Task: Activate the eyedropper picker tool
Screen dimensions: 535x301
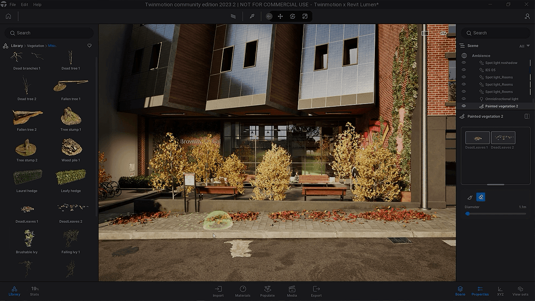Action: [252, 16]
